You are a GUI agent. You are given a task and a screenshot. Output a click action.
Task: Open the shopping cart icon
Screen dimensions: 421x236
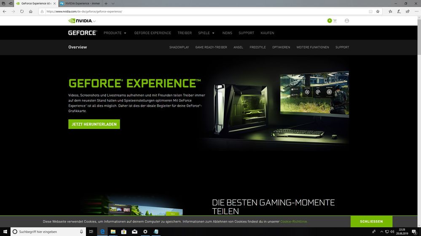[x=335, y=21]
